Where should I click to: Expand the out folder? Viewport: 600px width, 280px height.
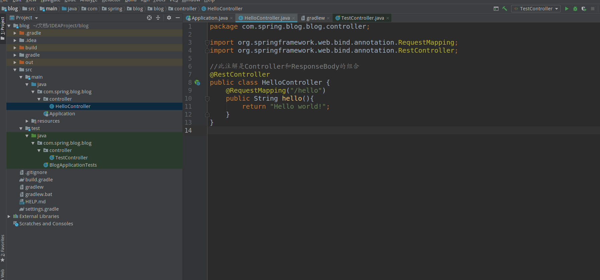click(x=15, y=62)
